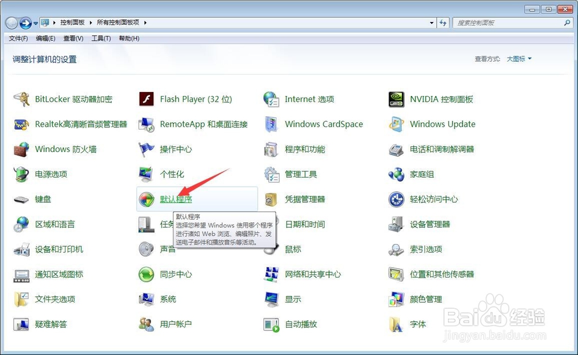578x355 pixels.
Task: Open the 工具(T) menu
Action: point(101,38)
